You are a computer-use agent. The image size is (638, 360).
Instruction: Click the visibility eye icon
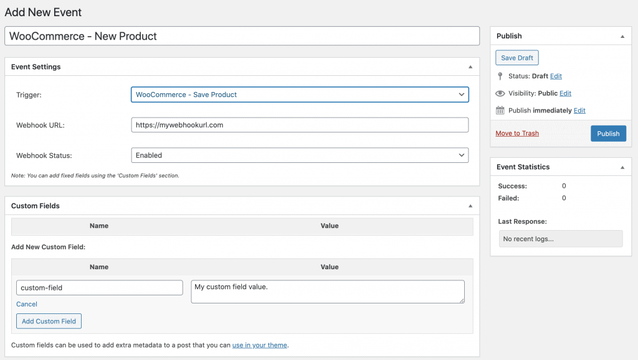(500, 93)
